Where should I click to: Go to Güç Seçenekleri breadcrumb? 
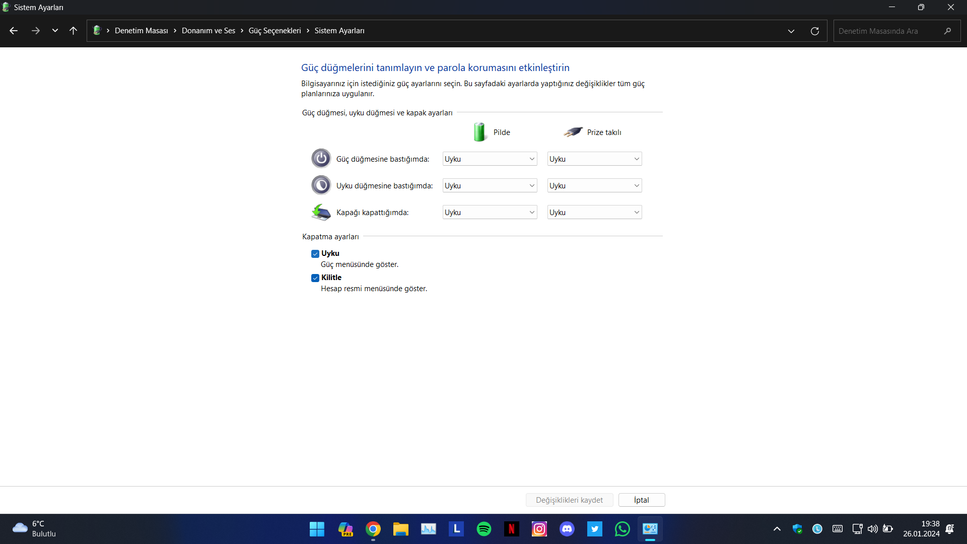(274, 31)
